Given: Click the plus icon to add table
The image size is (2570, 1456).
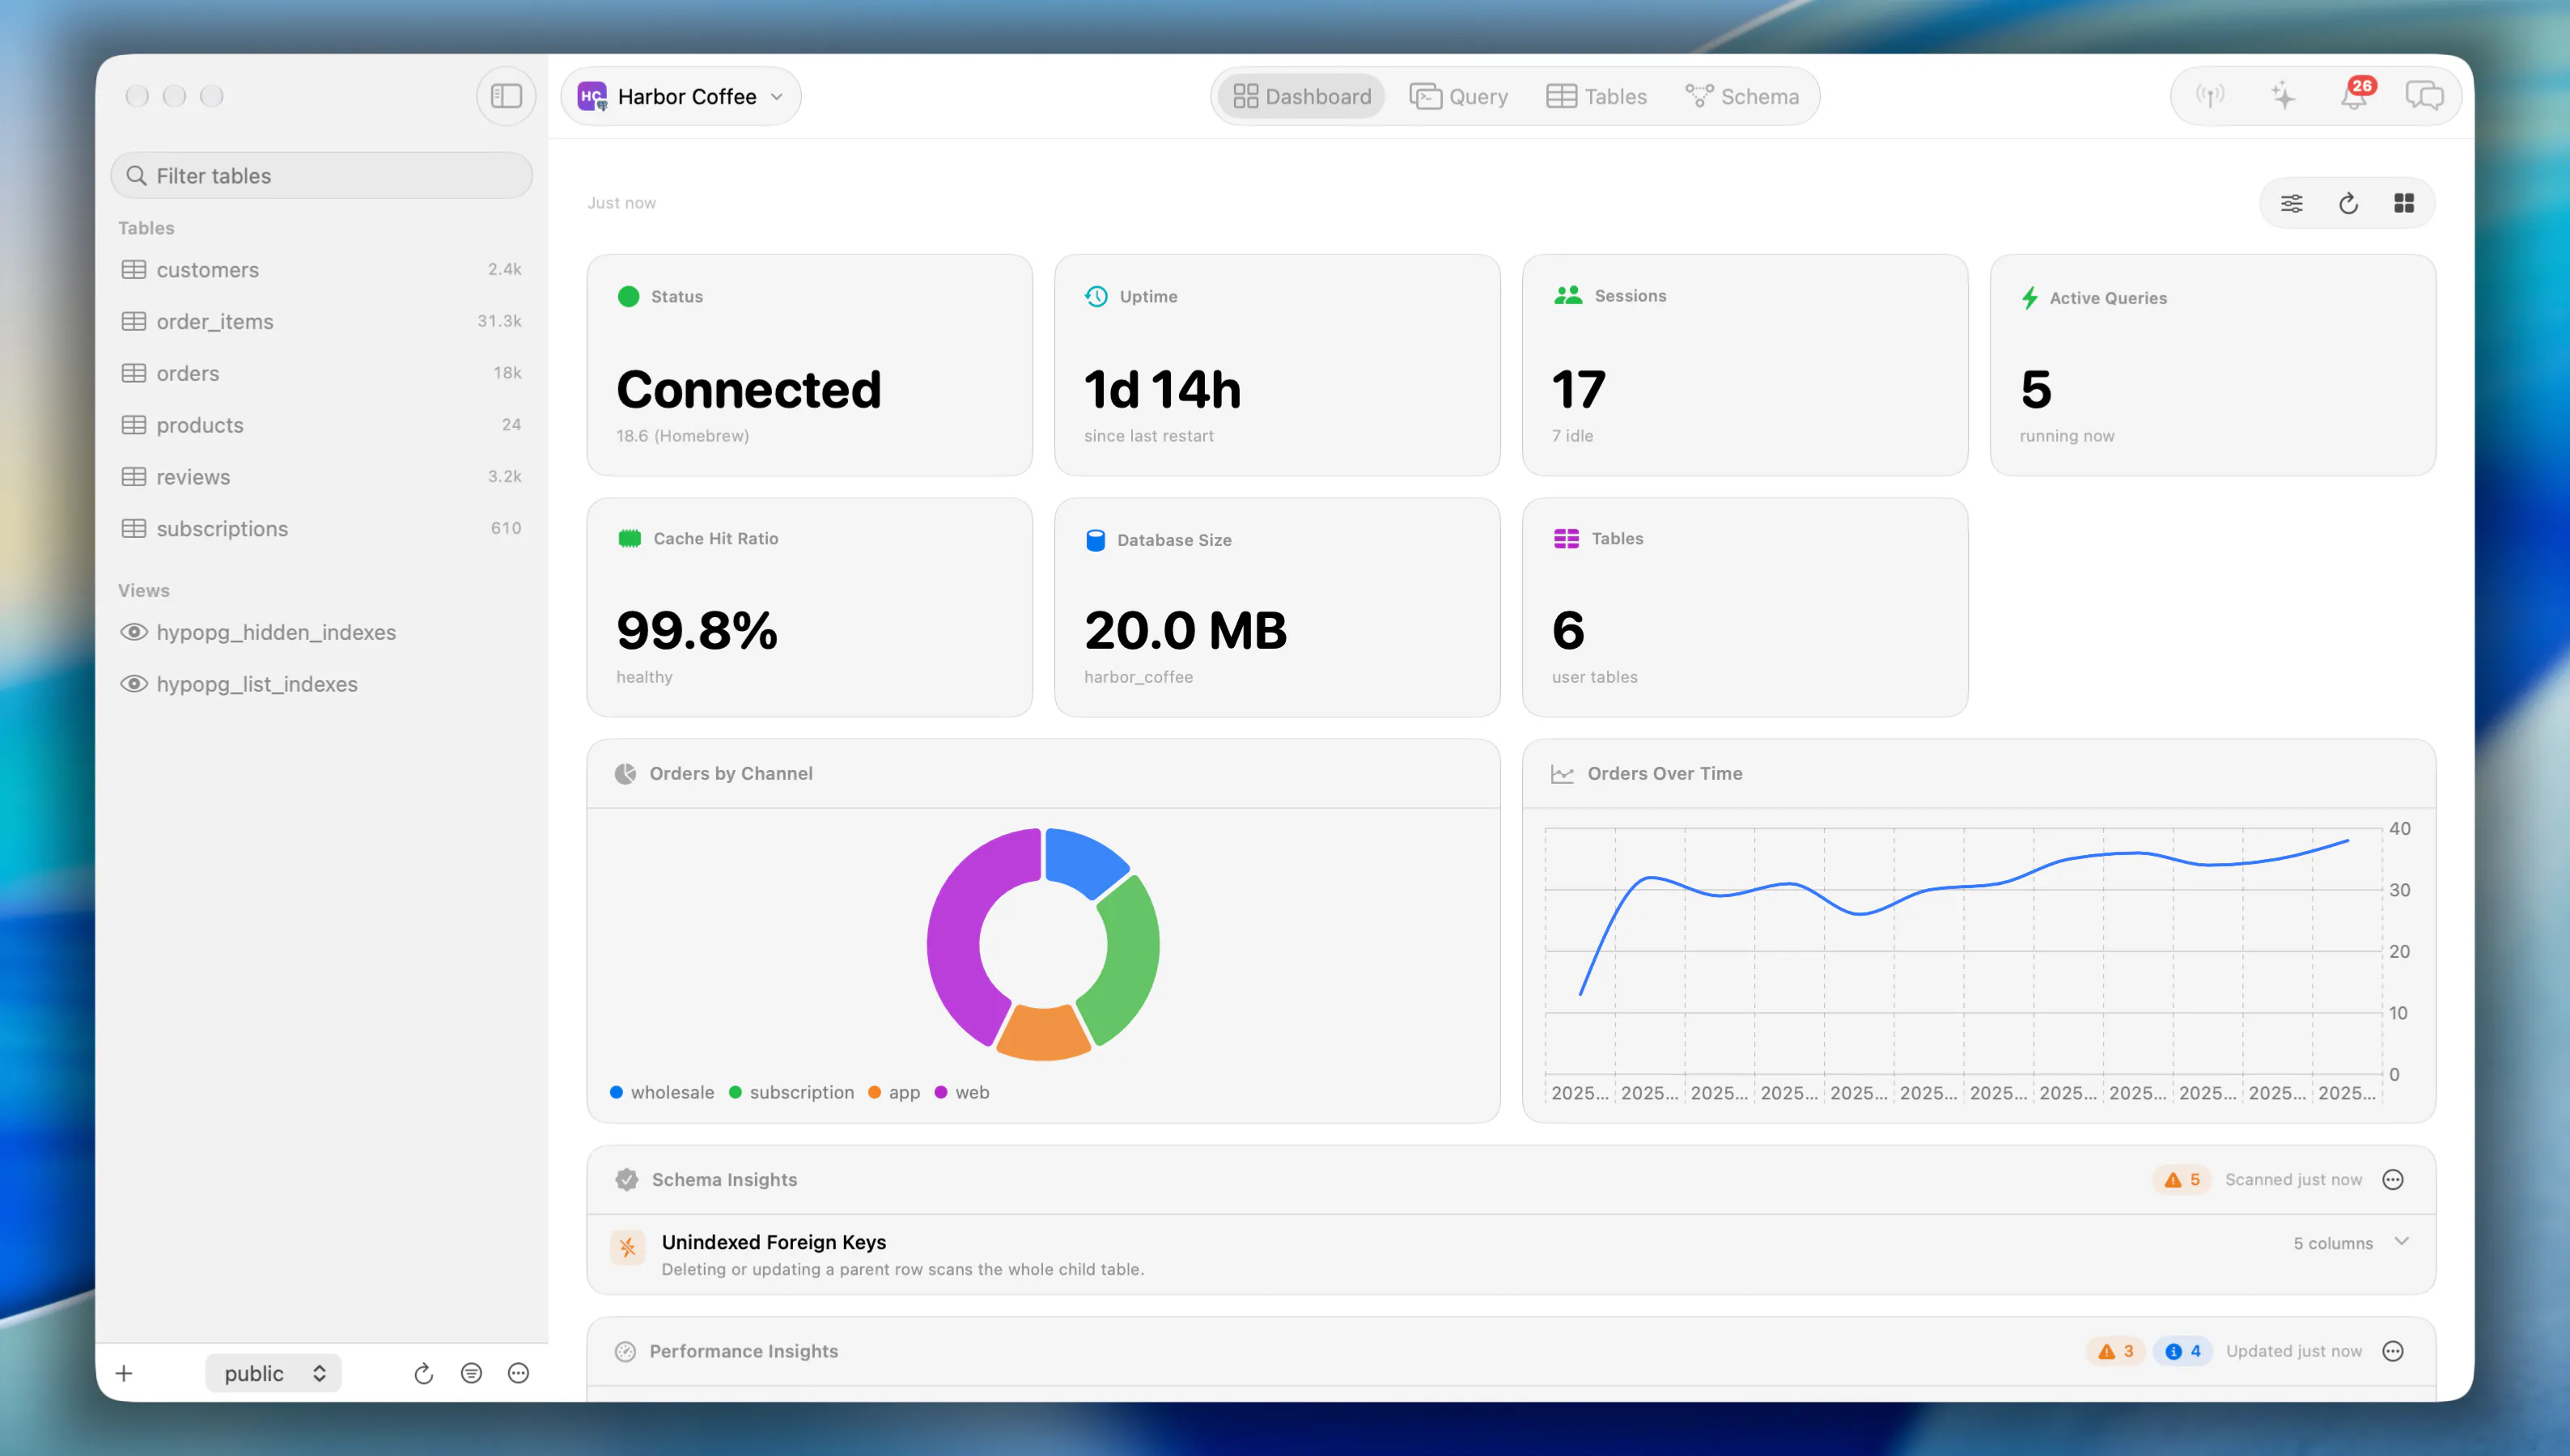Looking at the screenshot, I should 124,1373.
